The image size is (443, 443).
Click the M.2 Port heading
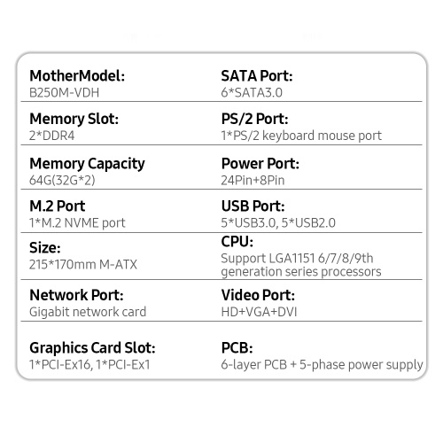click(58, 206)
